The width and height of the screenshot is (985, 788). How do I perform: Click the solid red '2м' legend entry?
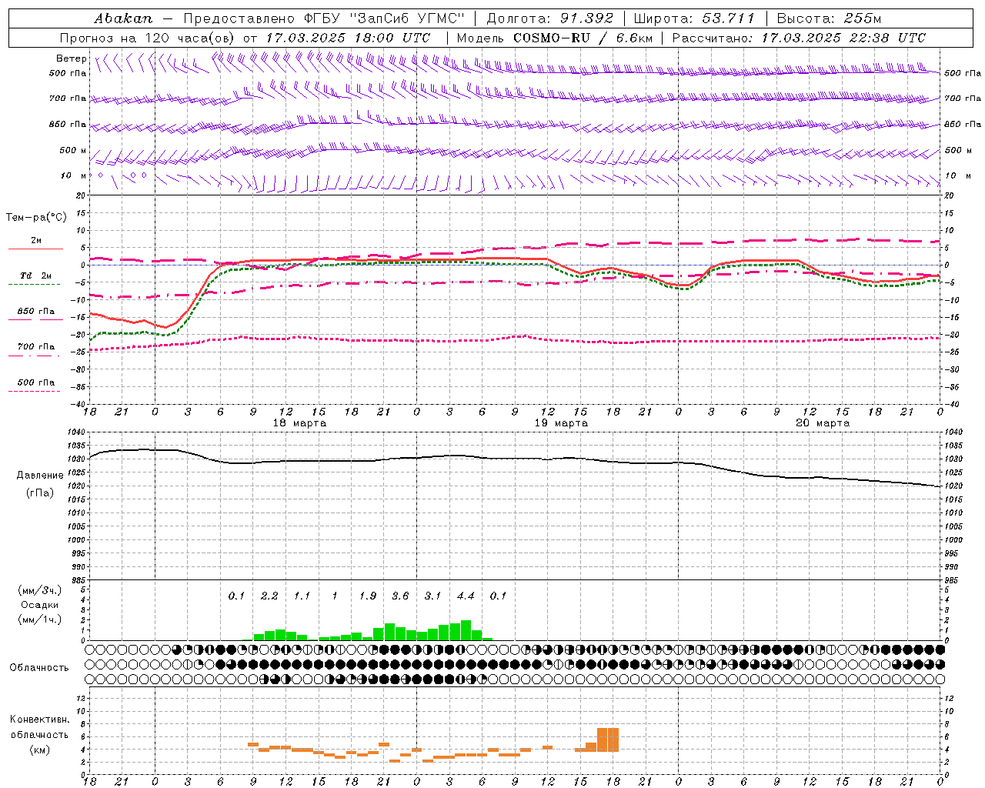point(36,244)
